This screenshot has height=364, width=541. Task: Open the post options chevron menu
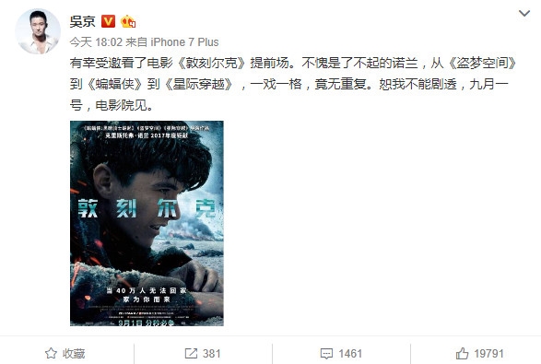point(524,14)
